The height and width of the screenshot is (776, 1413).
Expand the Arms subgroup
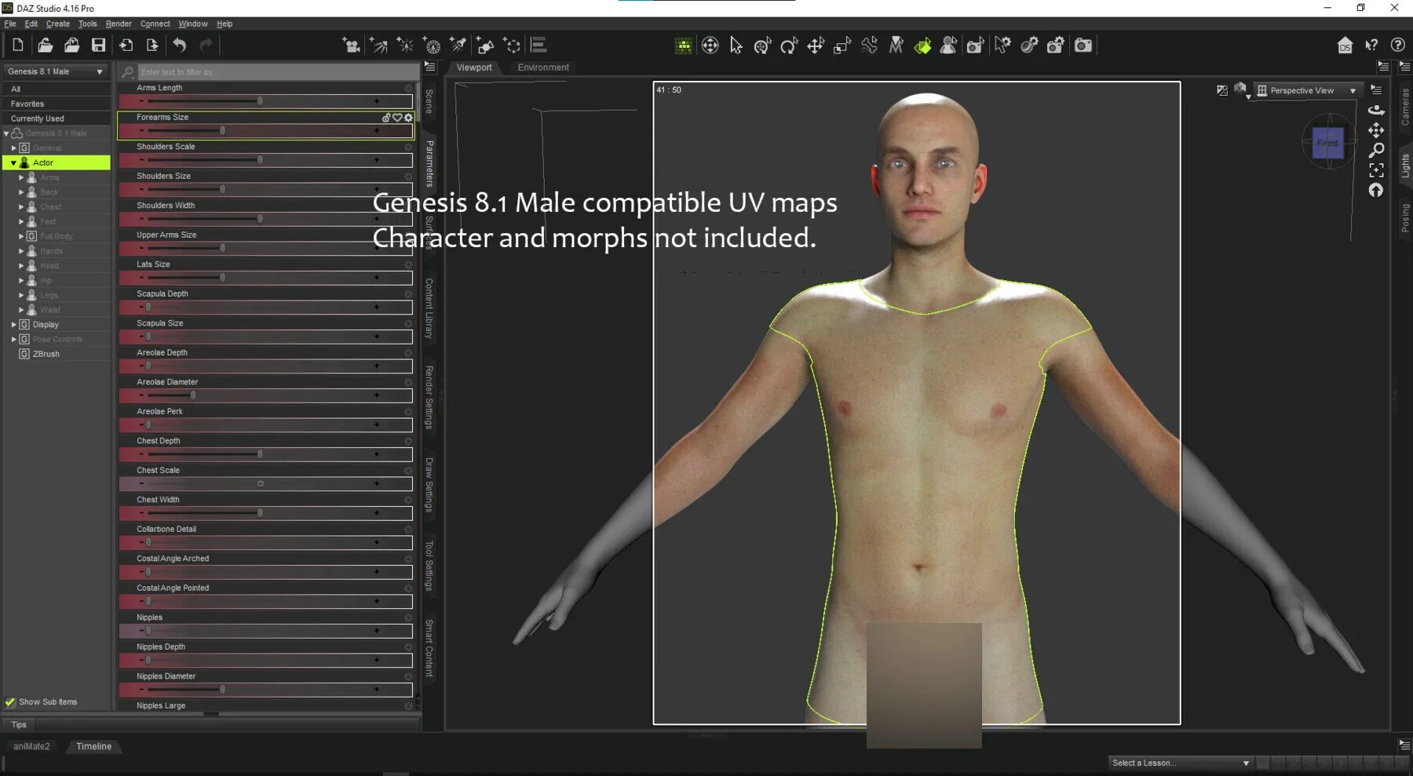click(21, 177)
